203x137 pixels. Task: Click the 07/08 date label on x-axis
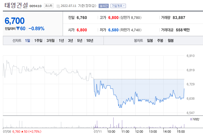7,132
